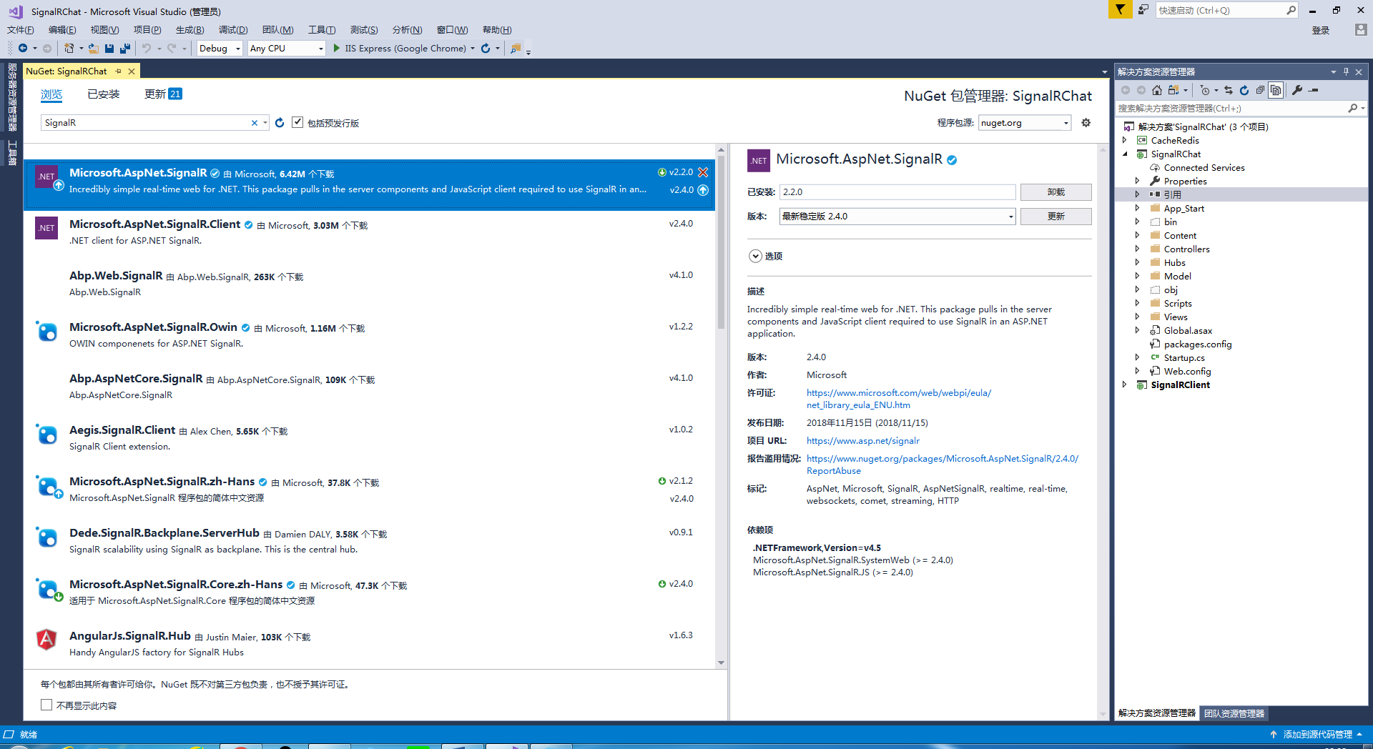Click the Open File folder icon
This screenshot has width=1373, height=749.
pyautogui.click(x=94, y=48)
